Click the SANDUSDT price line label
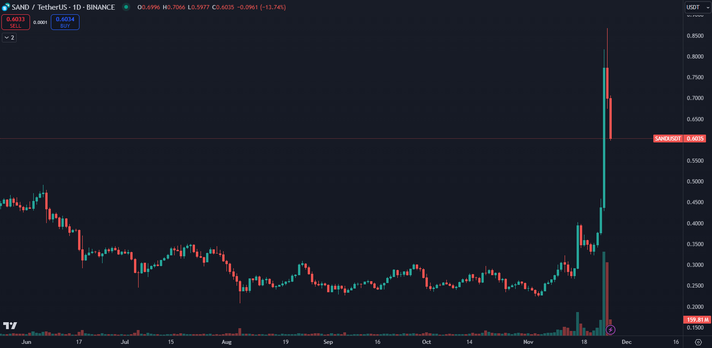Viewport: 712px width, 348px height. 668,139
